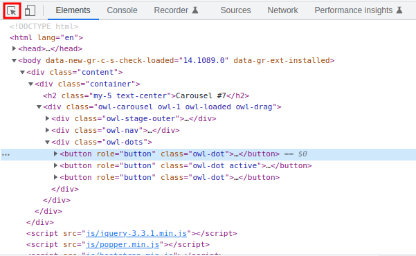Click the Performance insights flask icon
Image resolution: width=416 pixels, height=256 pixels.
[x=399, y=10]
